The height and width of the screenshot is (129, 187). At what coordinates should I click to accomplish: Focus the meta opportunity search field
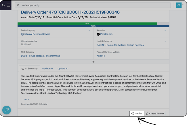(93, 5)
